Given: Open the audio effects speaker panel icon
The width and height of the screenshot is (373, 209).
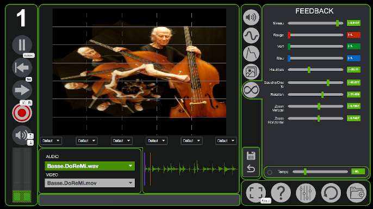Looking at the screenshot, I should 251,17.
